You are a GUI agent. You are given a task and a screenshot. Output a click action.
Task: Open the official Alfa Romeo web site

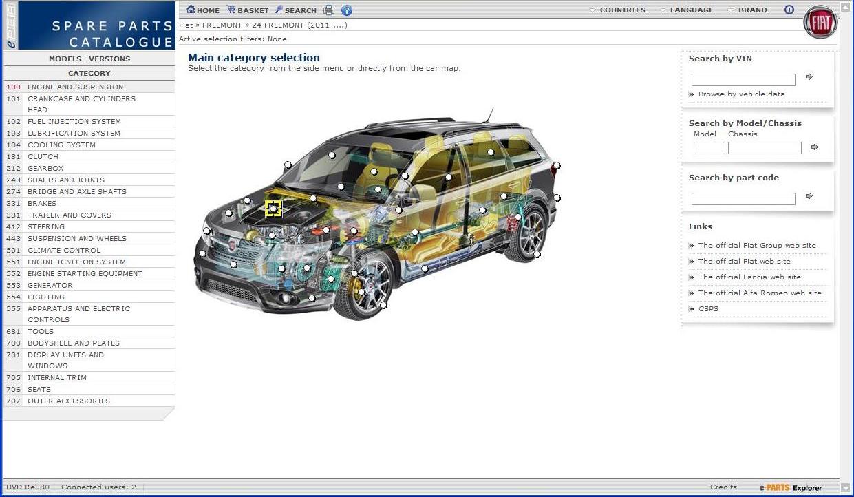tap(760, 293)
